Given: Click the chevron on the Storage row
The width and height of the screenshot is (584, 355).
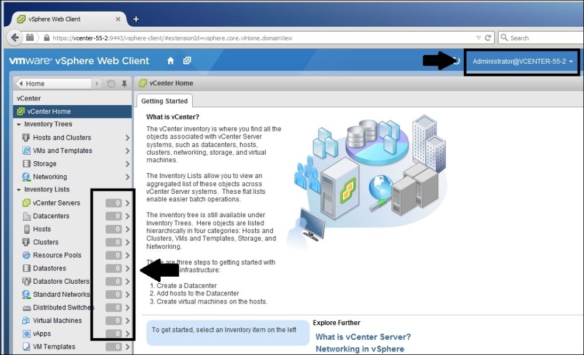Looking at the screenshot, I should (127, 164).
